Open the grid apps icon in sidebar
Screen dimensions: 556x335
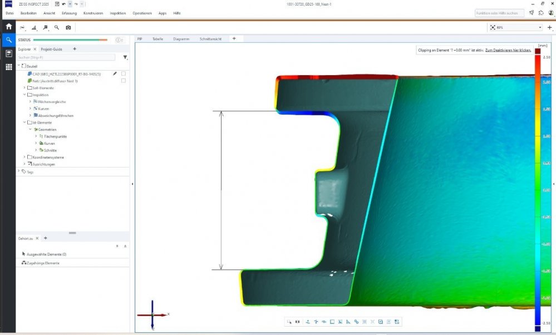[8, 67]
